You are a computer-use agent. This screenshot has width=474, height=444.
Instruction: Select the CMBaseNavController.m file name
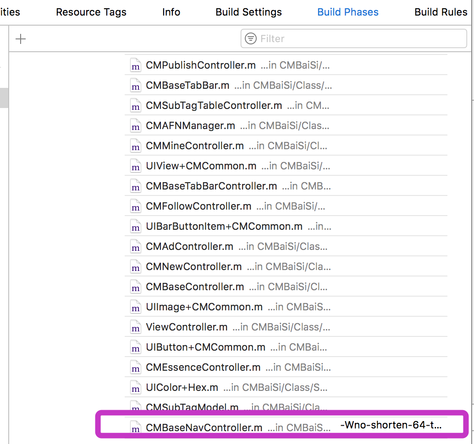point(204,428)
